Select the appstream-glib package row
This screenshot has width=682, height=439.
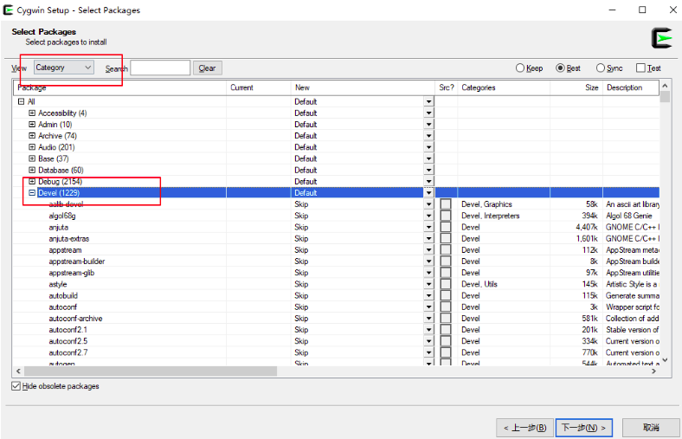(336, 273)
